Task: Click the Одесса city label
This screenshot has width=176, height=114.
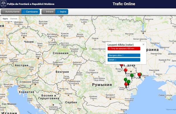Action: point(145,76)
